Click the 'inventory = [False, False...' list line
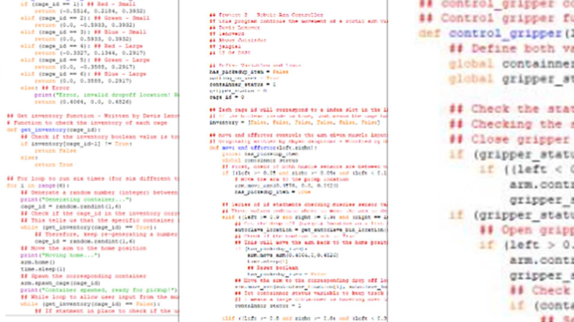Image resolution: width=574 pixels, height=322 pixels. [294, 123]
